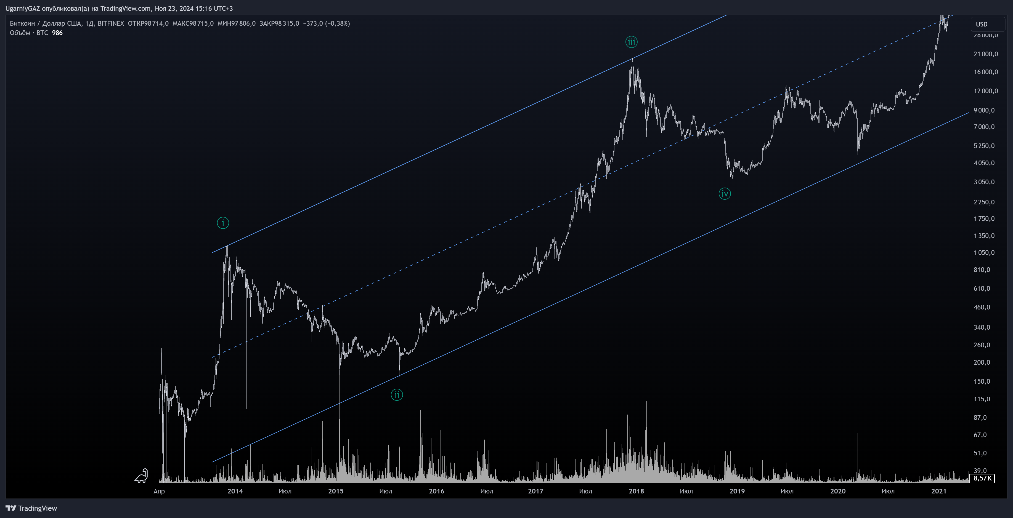Click the 340,0 price axis label
Screen dimensions: 1013x518
(x=982, y=327)
